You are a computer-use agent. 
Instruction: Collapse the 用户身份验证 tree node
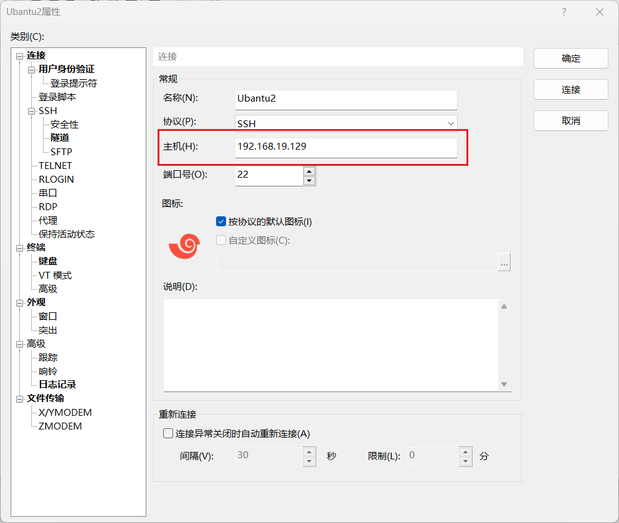[32, 70]
